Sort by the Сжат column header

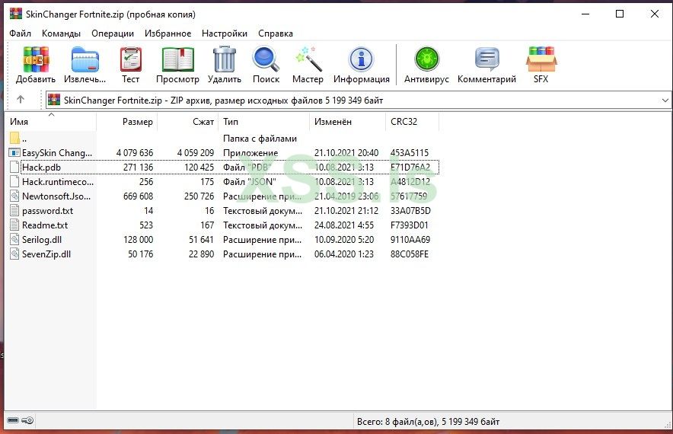pyautogui.click(x=187, y=122)
